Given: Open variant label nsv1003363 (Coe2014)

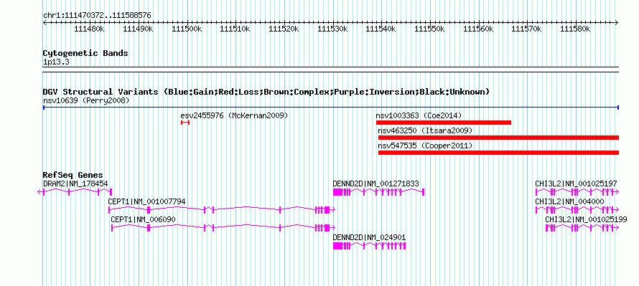Looking at the screenshot, I should pyautogui.click(x=419, y=115).
